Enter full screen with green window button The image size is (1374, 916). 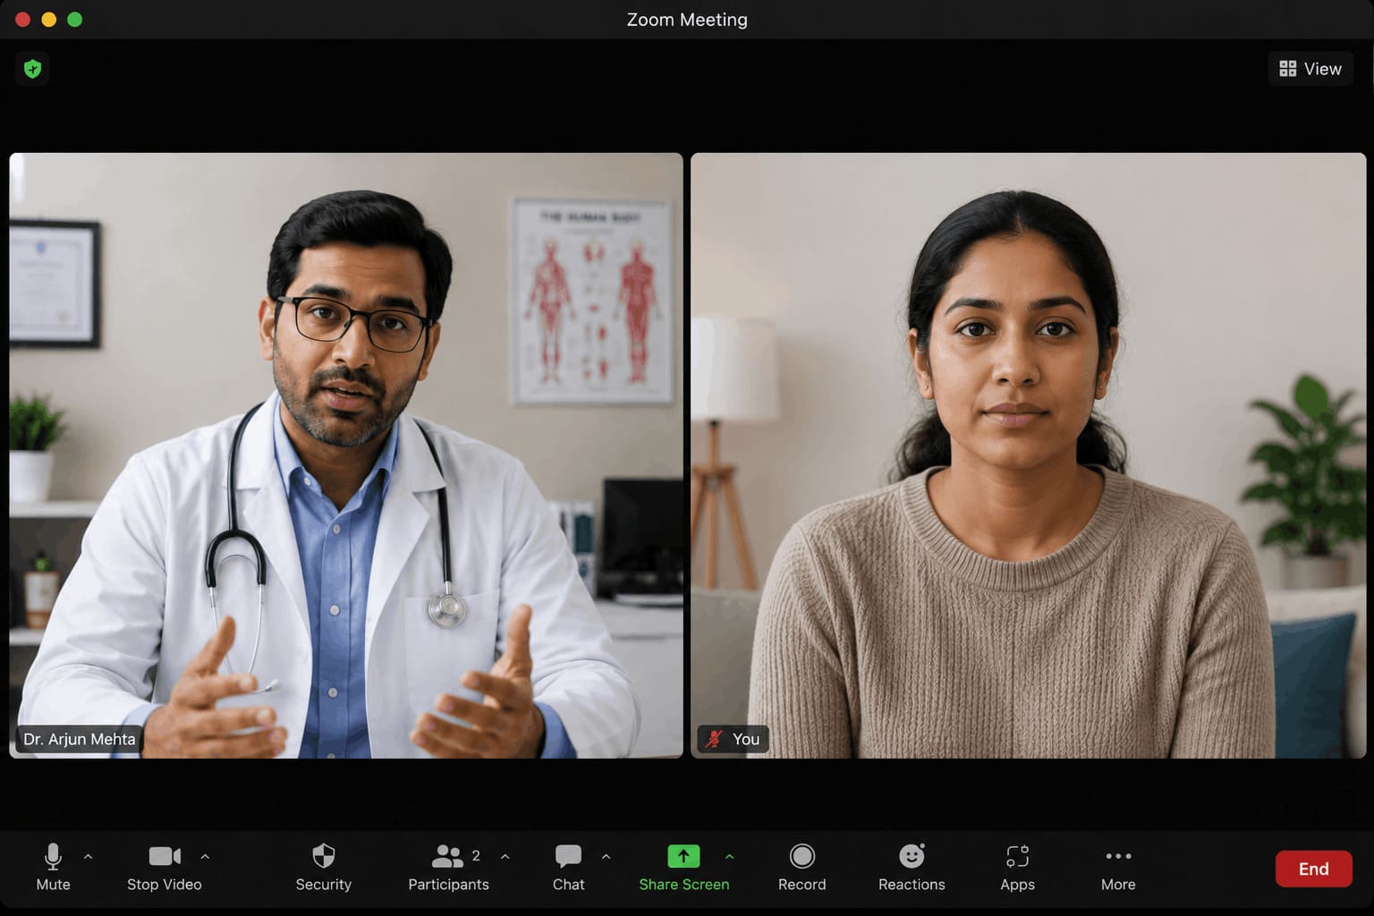(75, 20)
